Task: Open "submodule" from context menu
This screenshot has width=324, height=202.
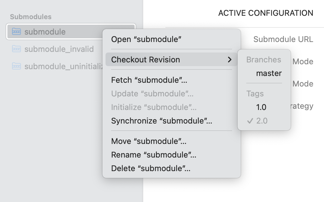Action: pyautogui.click(x=146, y=39)
